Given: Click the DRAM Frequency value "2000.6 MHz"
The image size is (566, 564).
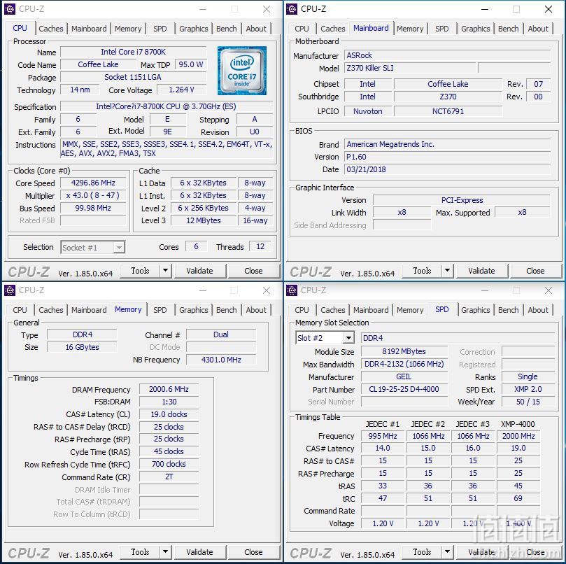Looking at the screenshot, I should click(x=169, y=389).
